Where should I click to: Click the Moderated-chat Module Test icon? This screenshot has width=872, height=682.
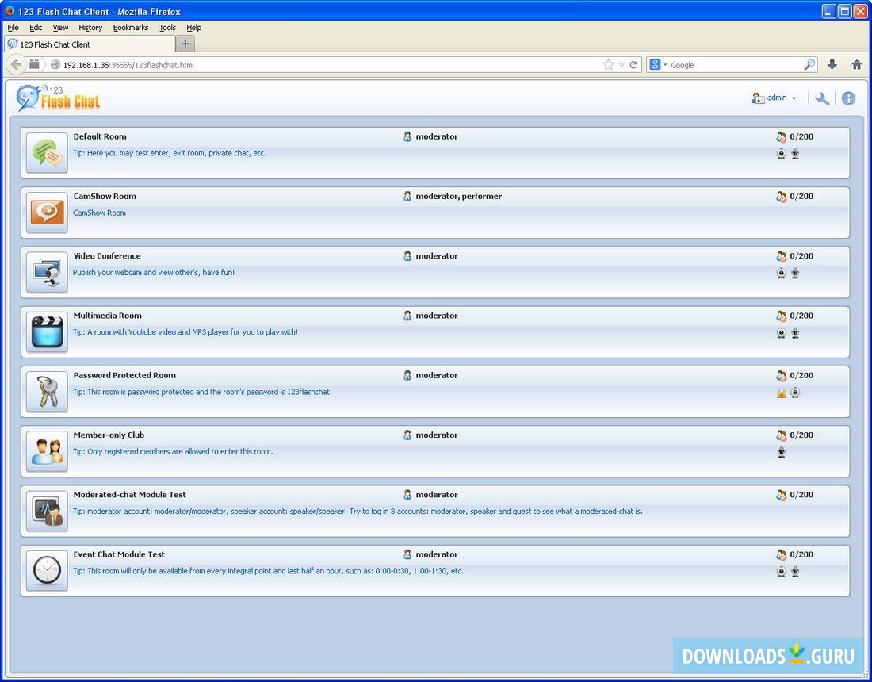(47, 511)
